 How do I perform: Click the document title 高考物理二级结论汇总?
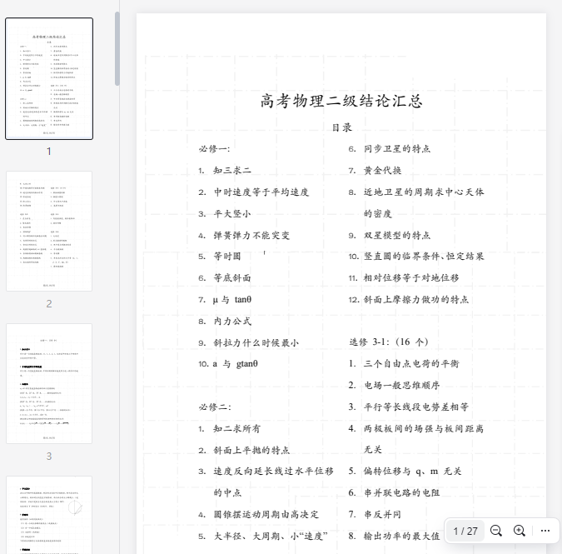341,102
